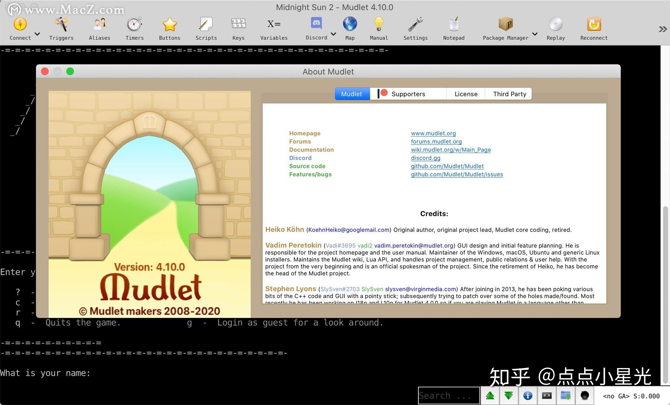Click the green zoom button on About Mudlet
The height and width of the screenshot is (405, 670).
70,71
